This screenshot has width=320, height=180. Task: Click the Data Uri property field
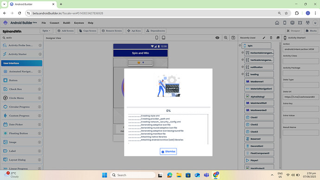click(x=301, y=97)
